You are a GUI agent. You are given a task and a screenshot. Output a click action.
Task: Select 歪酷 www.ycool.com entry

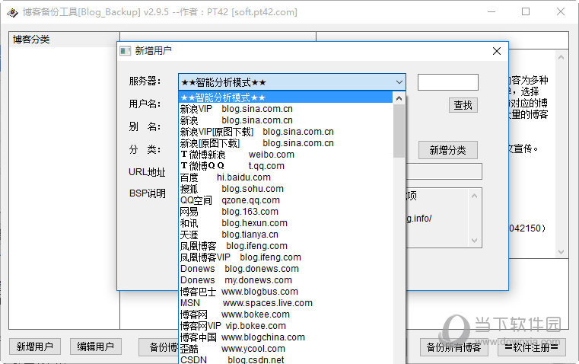285,349
